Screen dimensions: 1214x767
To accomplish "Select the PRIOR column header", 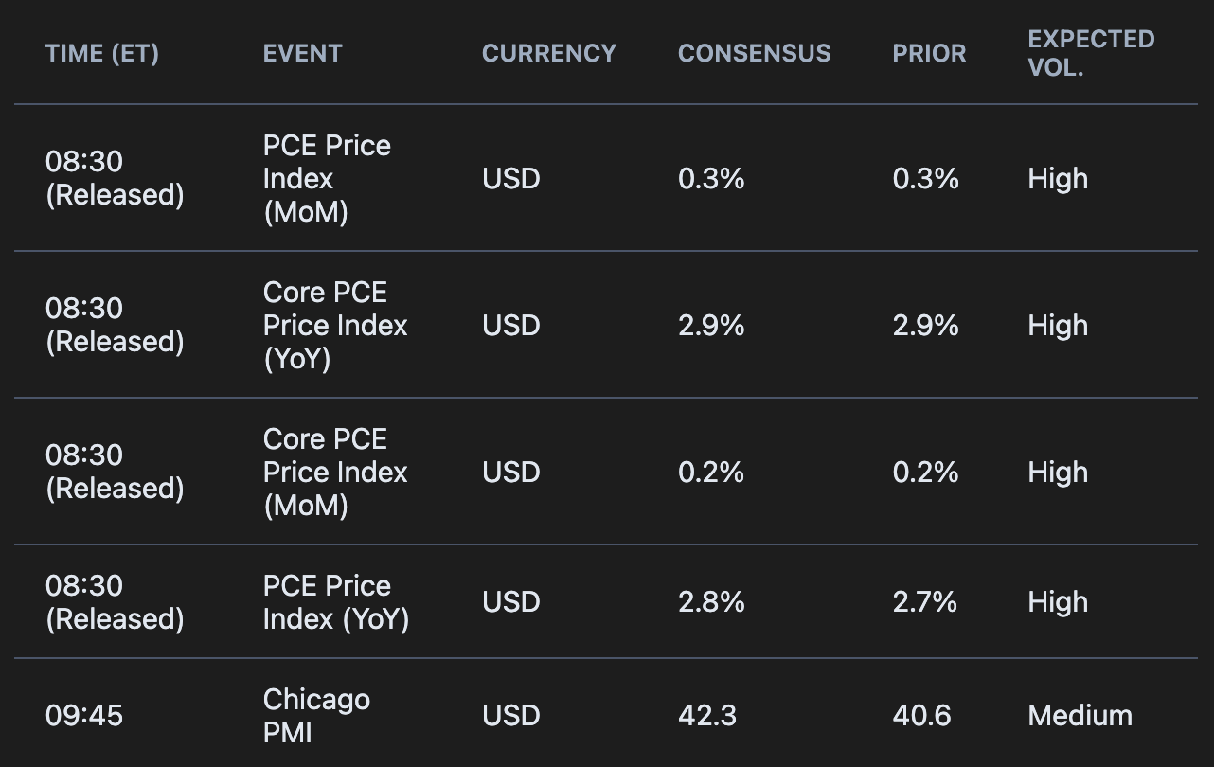I will coord(929,54).
